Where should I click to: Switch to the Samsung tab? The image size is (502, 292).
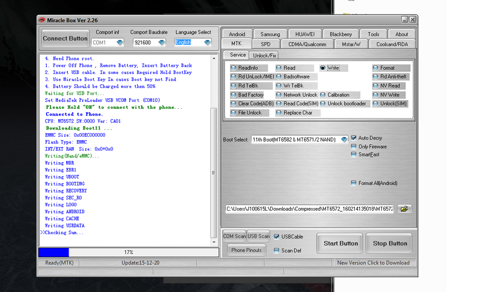pos(270,34)
